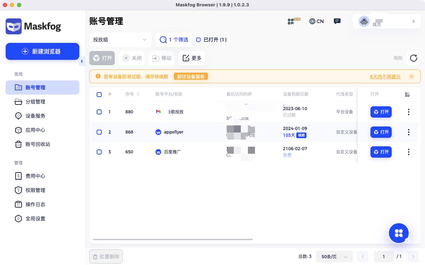This screenshot has height=265, width=425.
Task: Open 分组管理 in sidebar
Action: click(x=42, y=102)
